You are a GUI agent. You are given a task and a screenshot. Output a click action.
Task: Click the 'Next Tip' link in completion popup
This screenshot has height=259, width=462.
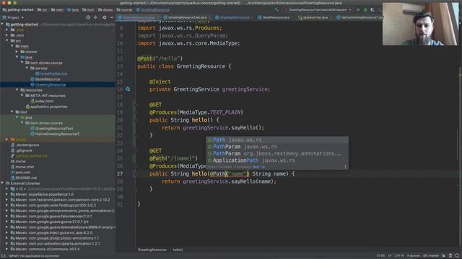point(258,167)
